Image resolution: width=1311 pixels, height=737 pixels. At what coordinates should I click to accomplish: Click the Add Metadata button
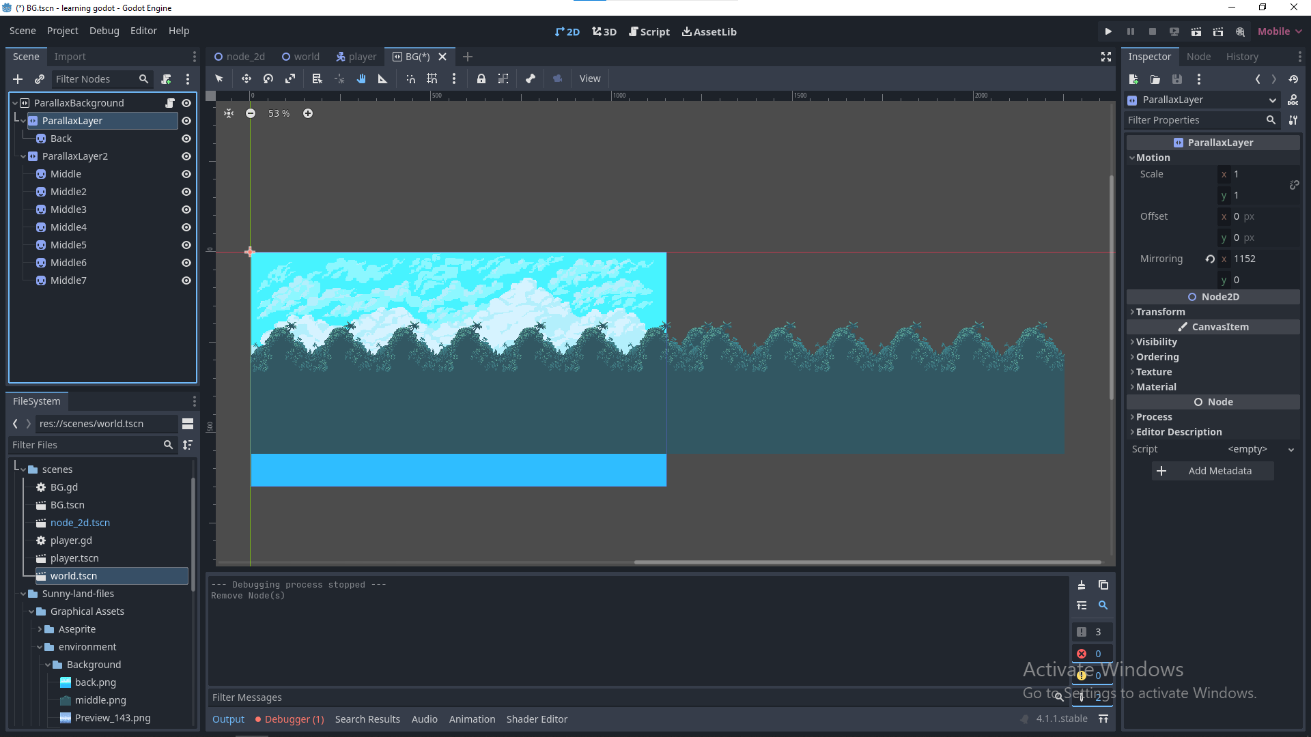1213,470
